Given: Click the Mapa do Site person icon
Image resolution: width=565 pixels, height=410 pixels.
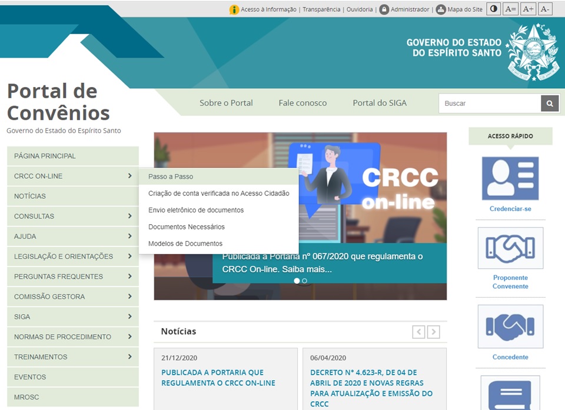Looking at the screenshot, I should pyautogui.click(x=440, y=9).
